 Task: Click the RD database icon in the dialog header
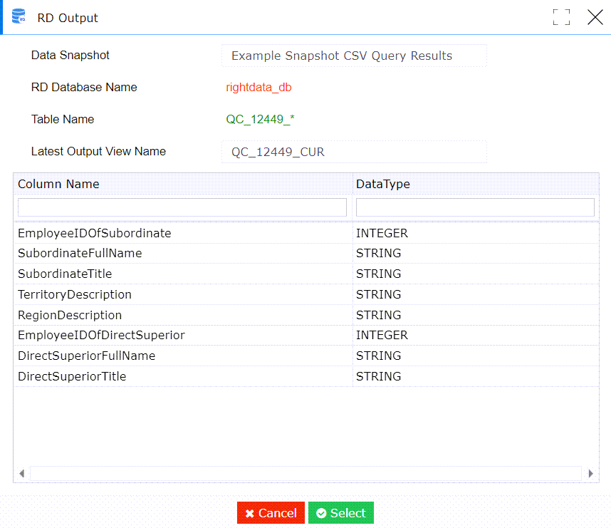pyautogui.click(x=19, y=16)
